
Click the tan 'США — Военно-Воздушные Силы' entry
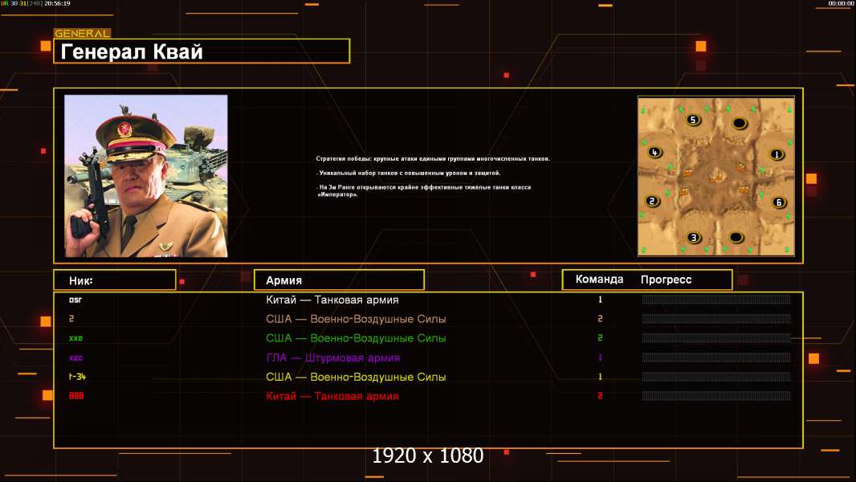356,319
